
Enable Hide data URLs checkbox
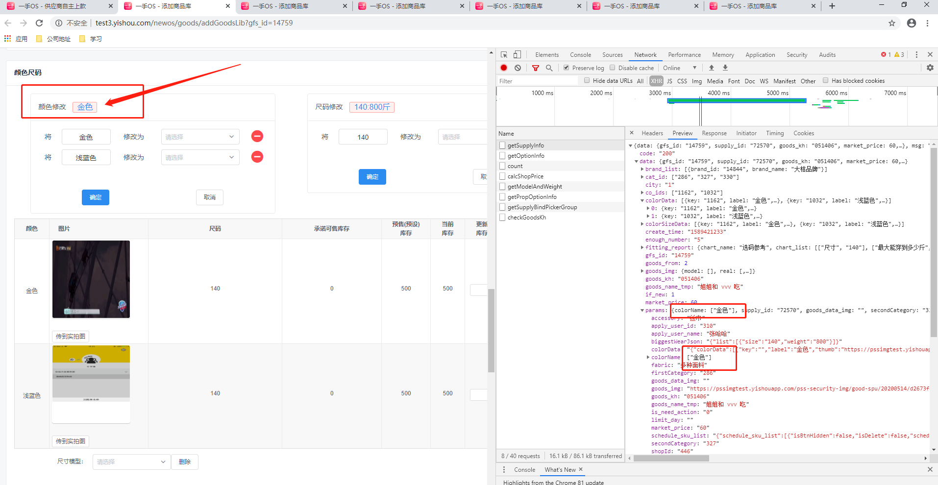(587, 80)
